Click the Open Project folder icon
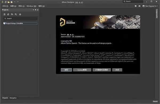Screen dimensions: 160x104 tap(12, 2)
